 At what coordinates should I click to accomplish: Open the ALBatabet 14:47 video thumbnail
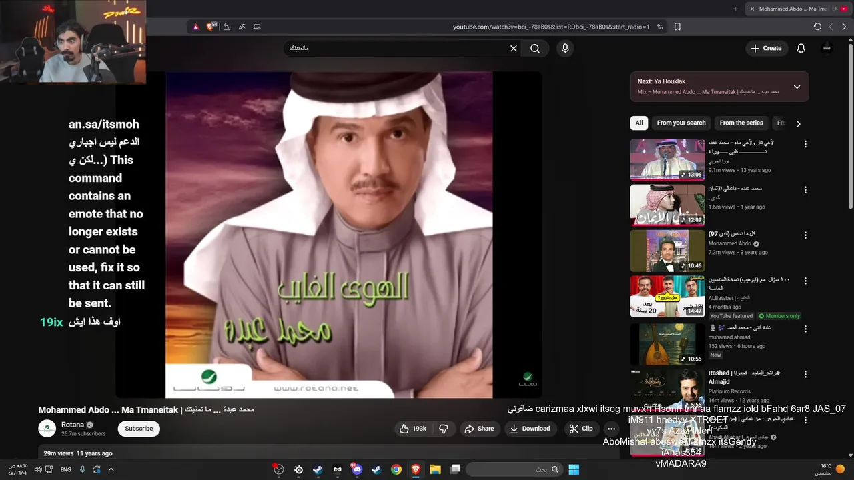click(667, 296)
